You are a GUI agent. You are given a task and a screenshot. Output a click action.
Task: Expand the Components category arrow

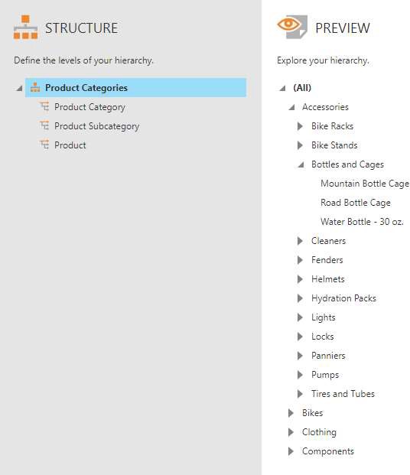pos(291,451)
